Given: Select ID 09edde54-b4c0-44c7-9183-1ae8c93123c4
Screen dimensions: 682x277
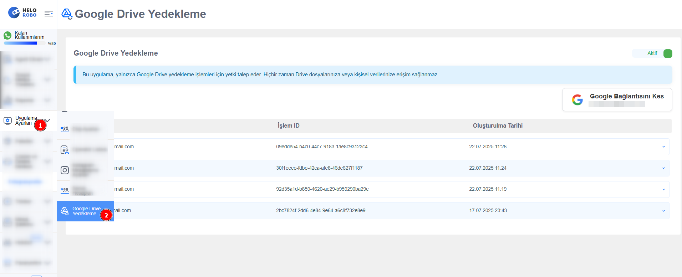Looking at the screenshot, I should click(x=322, y=147).
